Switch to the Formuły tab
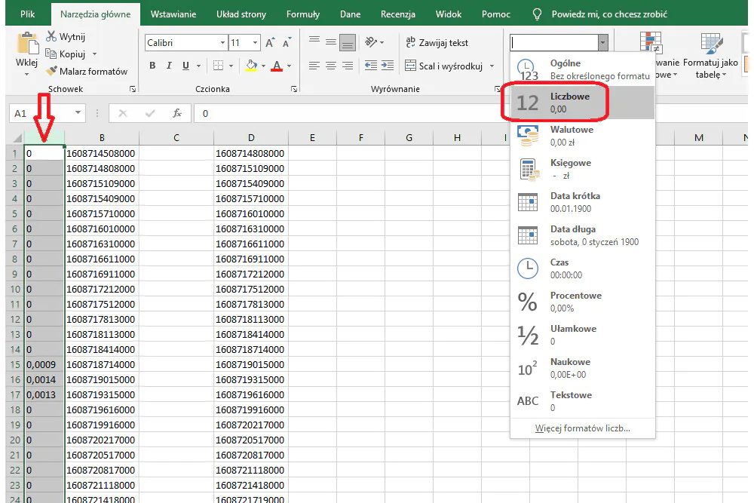 click(x=303, y=14)
